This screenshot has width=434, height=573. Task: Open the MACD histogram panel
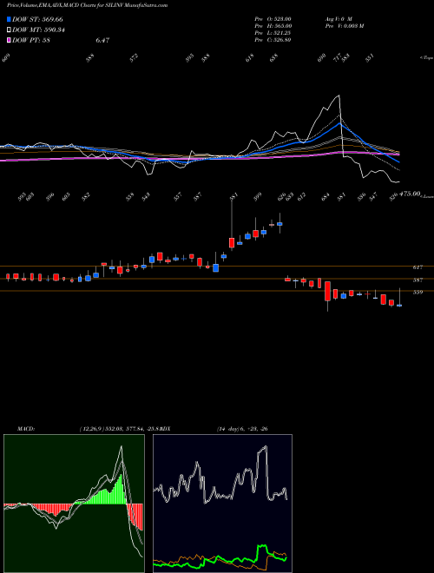click(74, 504)
